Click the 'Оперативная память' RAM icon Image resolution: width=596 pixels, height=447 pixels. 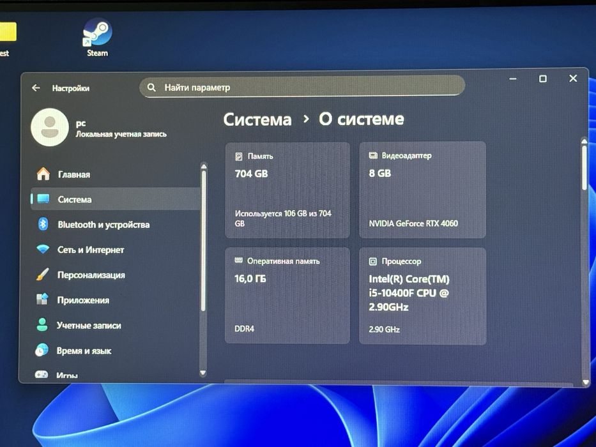point(239,261)
